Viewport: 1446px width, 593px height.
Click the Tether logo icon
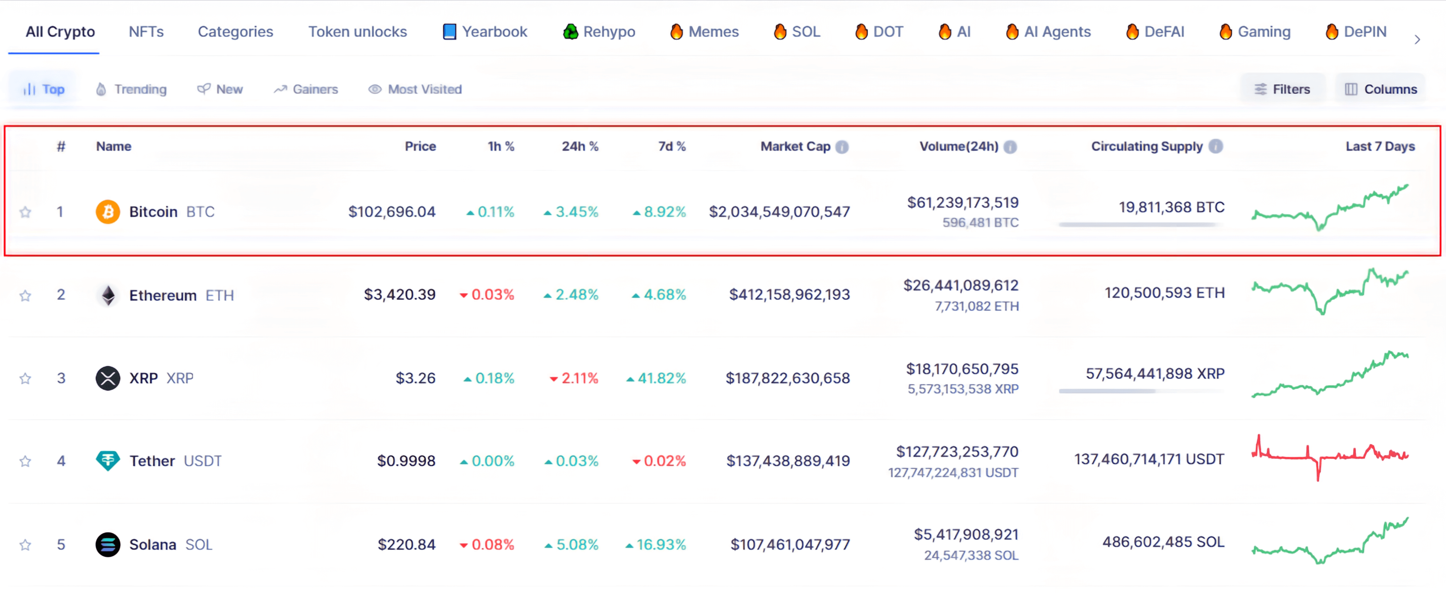(x=108, y=461)
